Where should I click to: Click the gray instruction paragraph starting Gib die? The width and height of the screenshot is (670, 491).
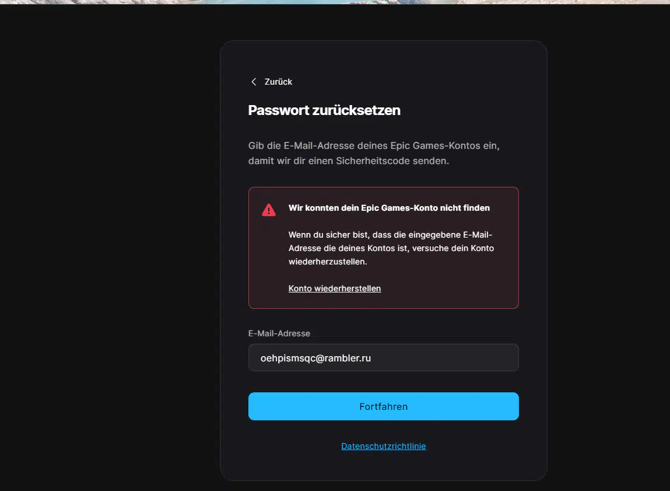[374, 153]
